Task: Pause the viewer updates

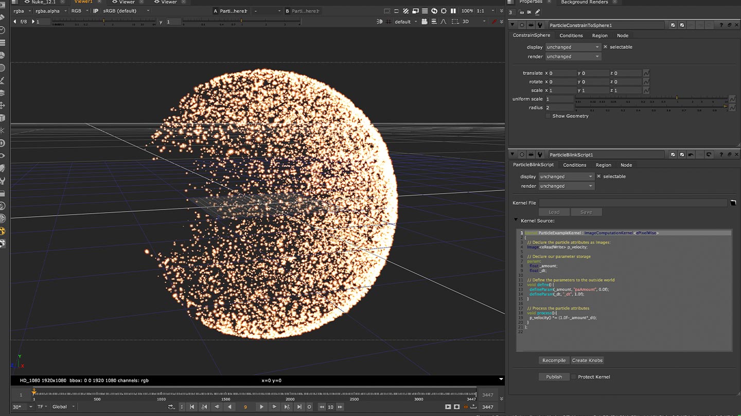Action: (x=453, y=11)
